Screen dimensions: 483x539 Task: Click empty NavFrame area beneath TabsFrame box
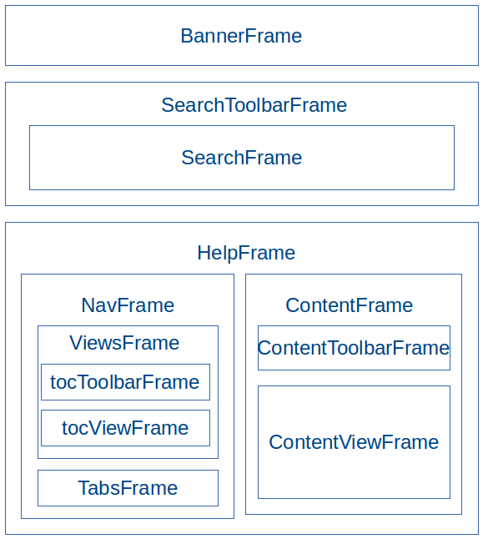(x=128, y=512)
